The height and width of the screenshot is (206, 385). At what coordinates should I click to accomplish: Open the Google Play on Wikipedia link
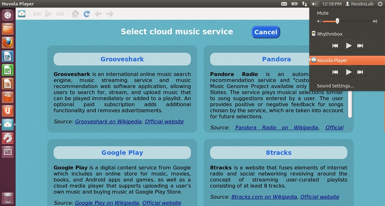107,203
